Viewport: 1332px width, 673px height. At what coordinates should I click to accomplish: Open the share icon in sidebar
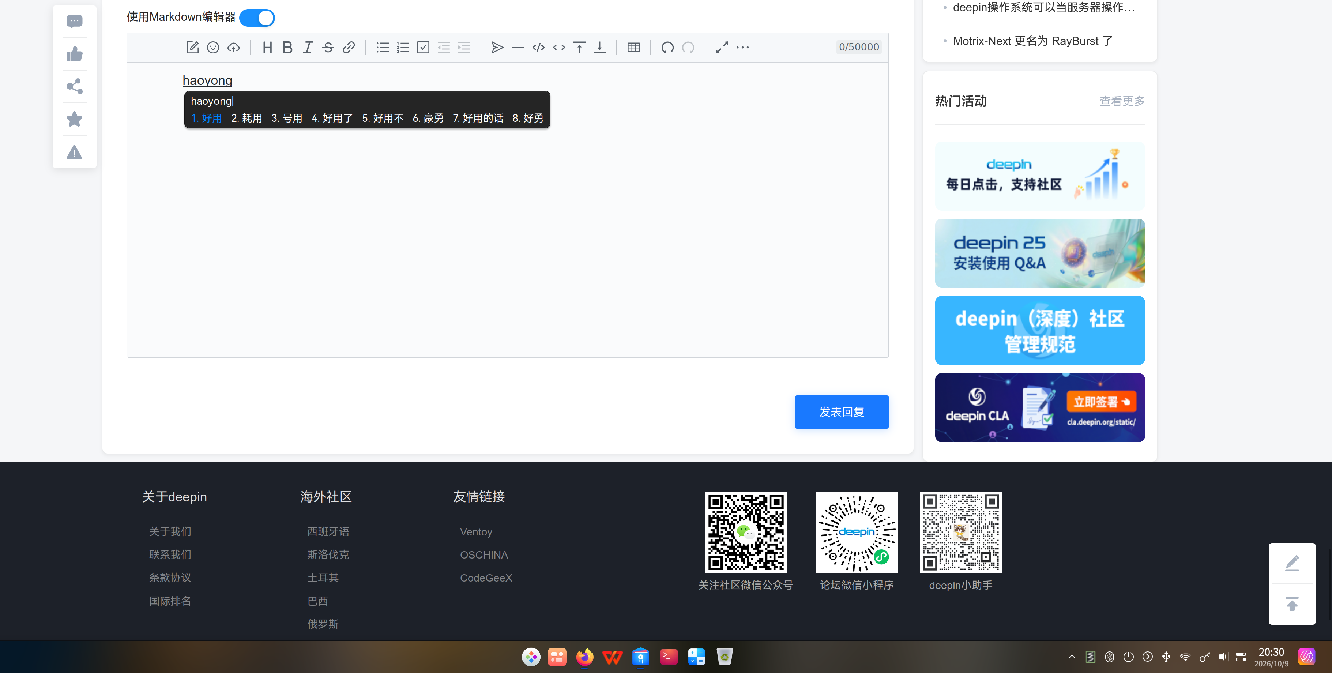click(x=75, y=86)
